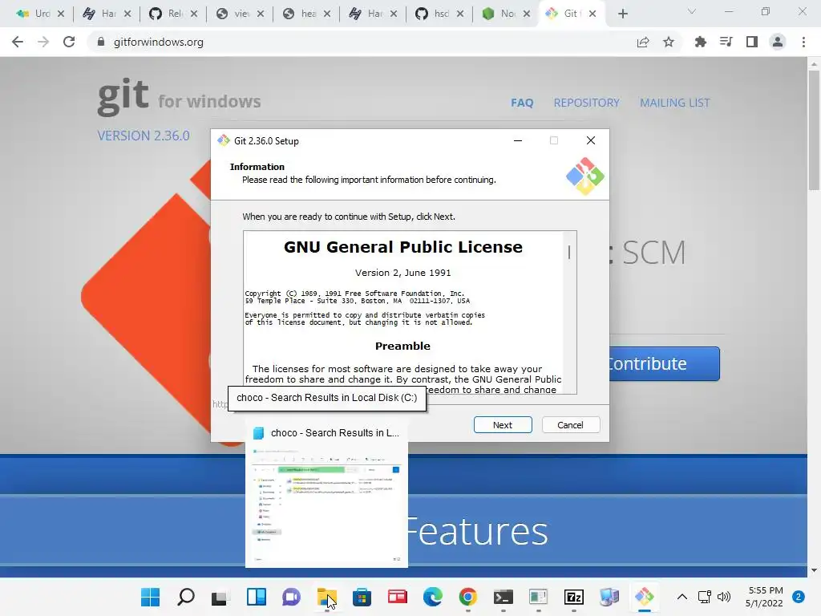Screen dimensions: 821x616
Task: Open Widgets on taskbar
Action: (256, 597)
